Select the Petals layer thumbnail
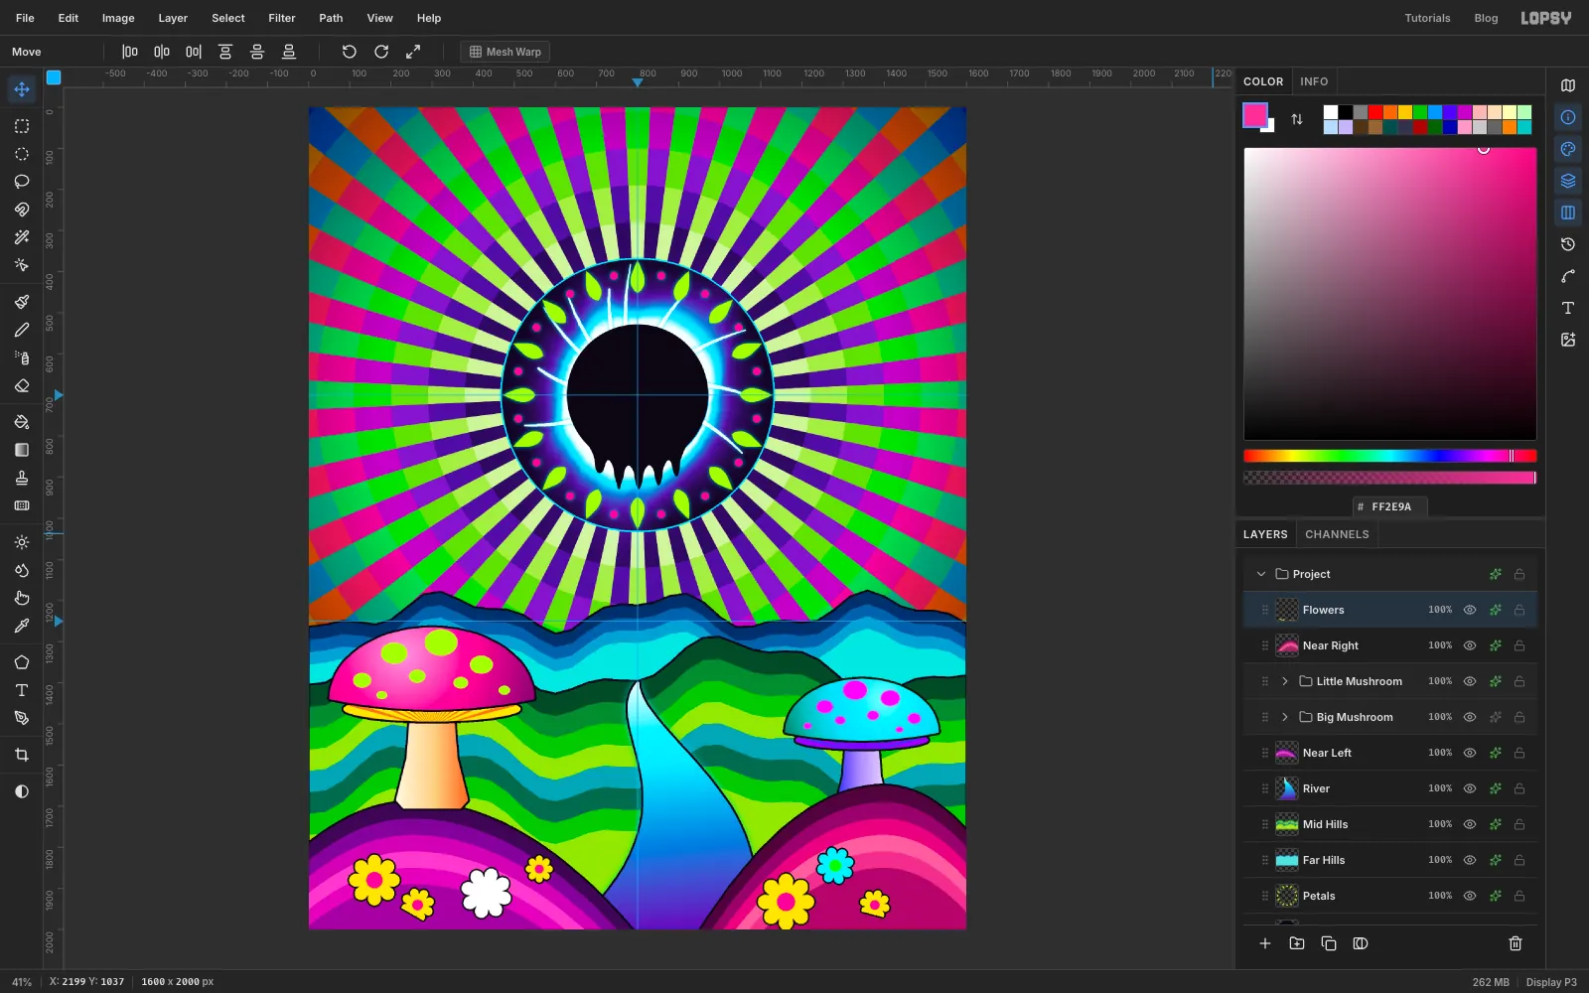This screenshot has height=993, width=1589. (1287, 896)
